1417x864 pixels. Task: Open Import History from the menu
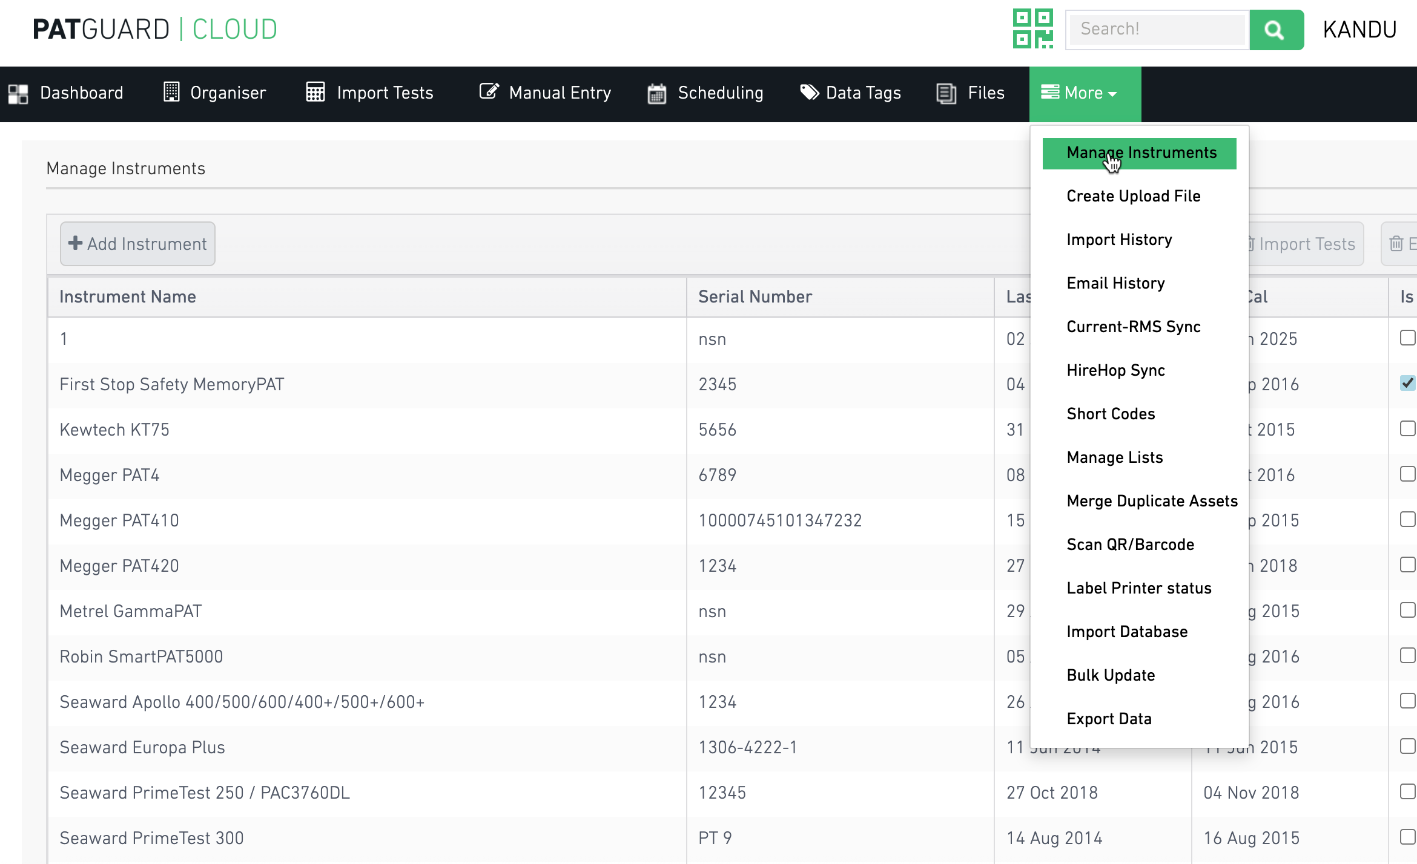tap(1119, 240)
